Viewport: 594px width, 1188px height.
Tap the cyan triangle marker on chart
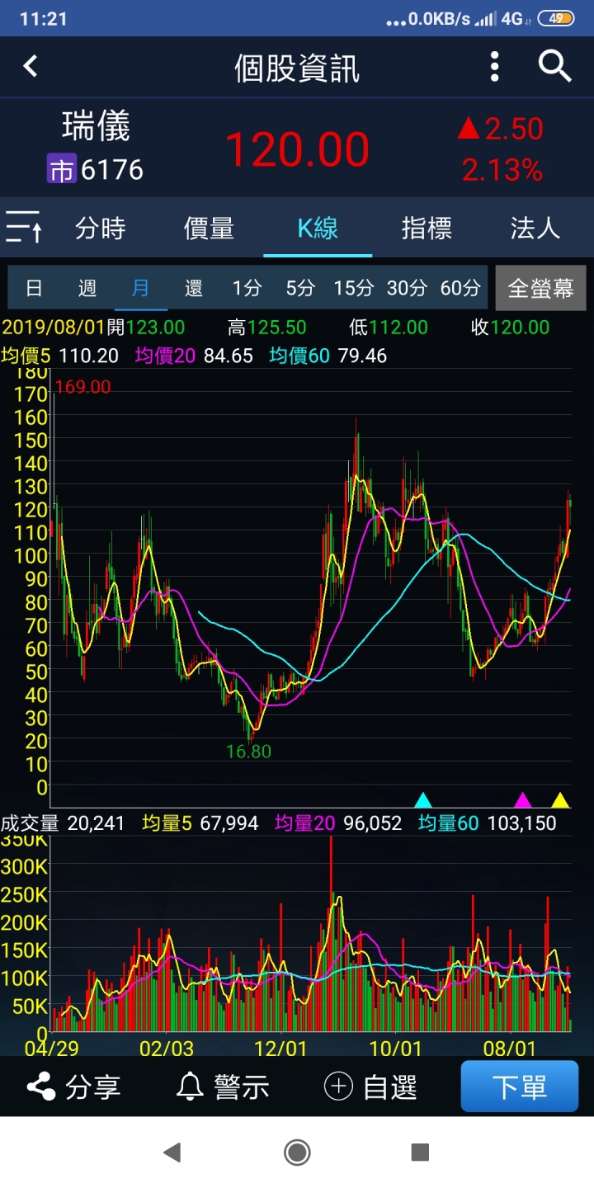423,799
